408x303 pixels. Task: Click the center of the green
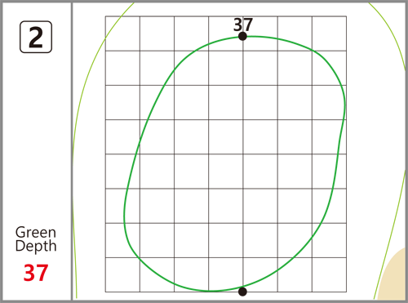(x=234, y=163)
